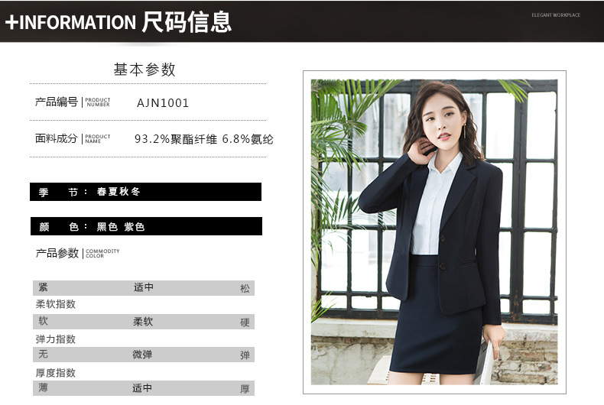
Task: Click the ELEGANT WORKPLACE text in header
Action: (x=556, y=15)
